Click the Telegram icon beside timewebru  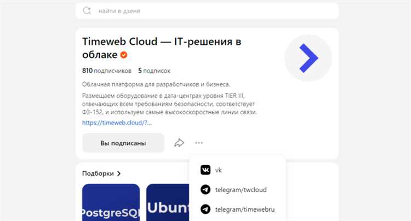coord(206,209)
